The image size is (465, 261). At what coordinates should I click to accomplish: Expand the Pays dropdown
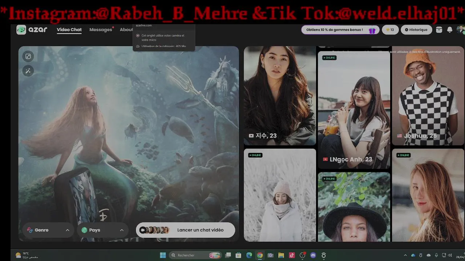(x=102, y=230)
